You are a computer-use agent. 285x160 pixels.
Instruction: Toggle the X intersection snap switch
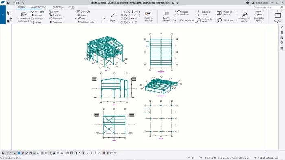[83, 153]
